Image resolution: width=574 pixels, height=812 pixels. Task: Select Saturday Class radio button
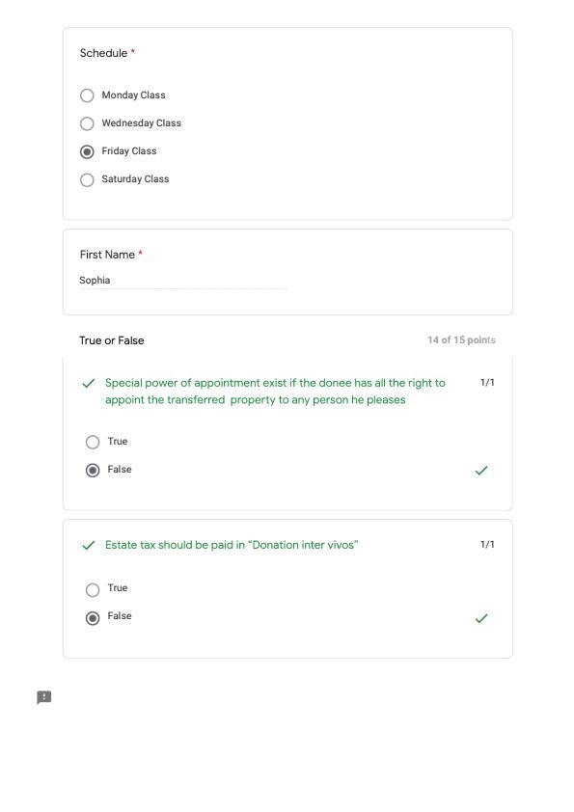[87, 179]
